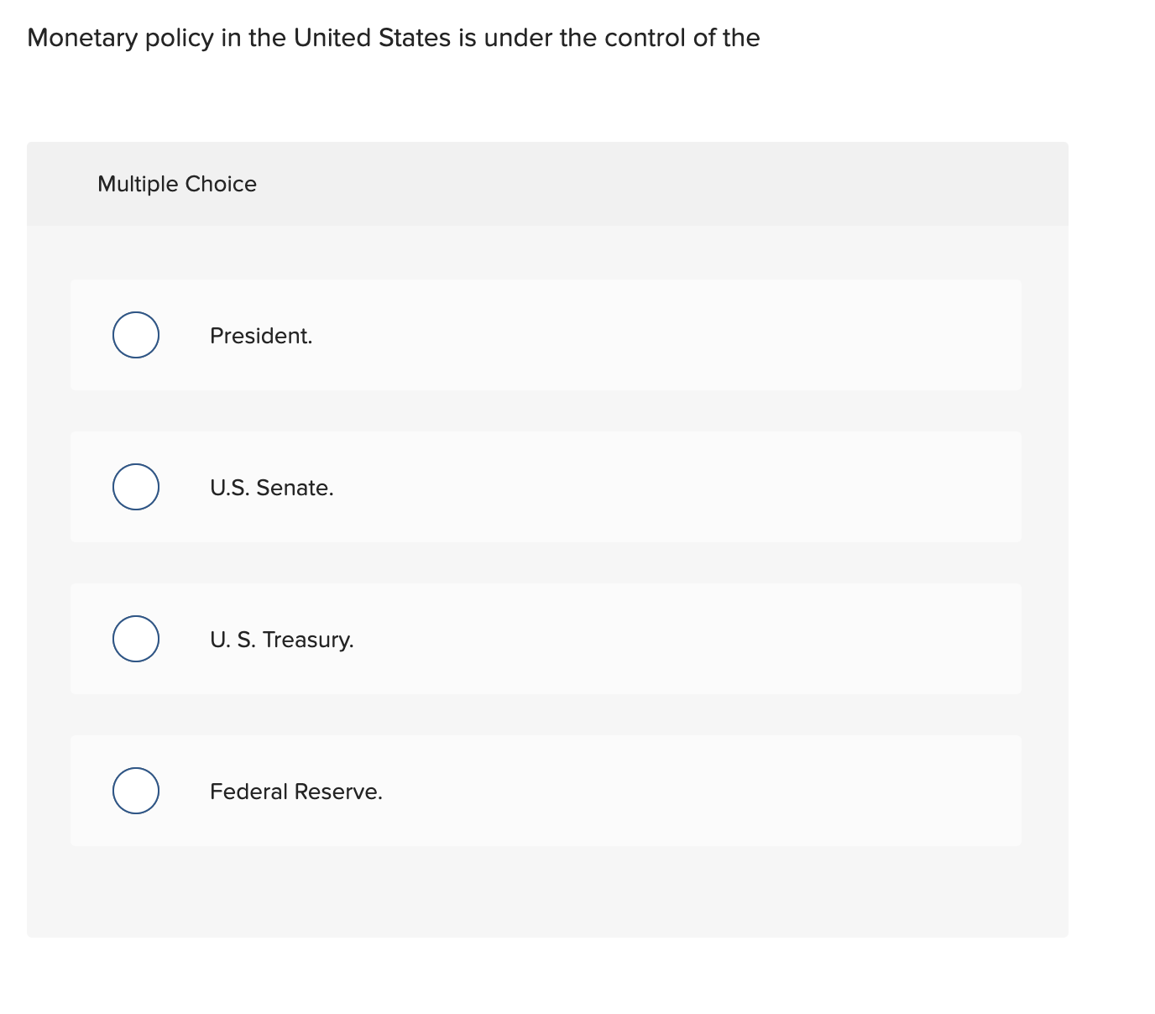Click the U.S. Senate text label
1155x1014 pixels.
(272, 487)
